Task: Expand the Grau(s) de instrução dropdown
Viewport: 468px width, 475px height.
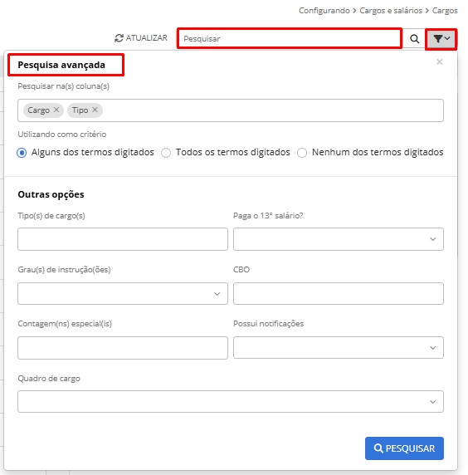Action: click(x=123, y=293)
